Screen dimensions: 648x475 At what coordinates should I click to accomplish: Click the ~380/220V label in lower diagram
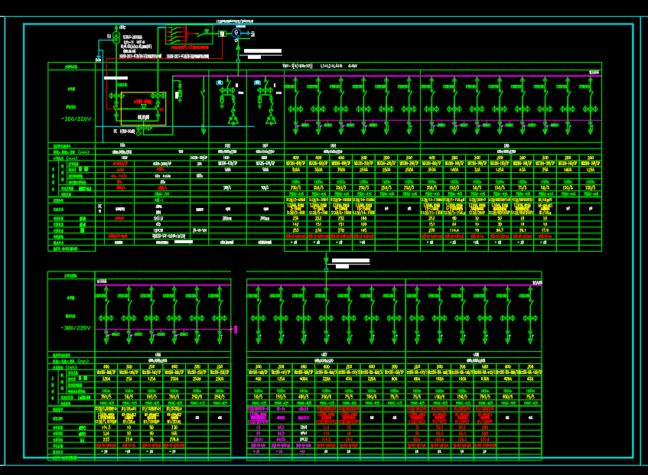(76, 328)
